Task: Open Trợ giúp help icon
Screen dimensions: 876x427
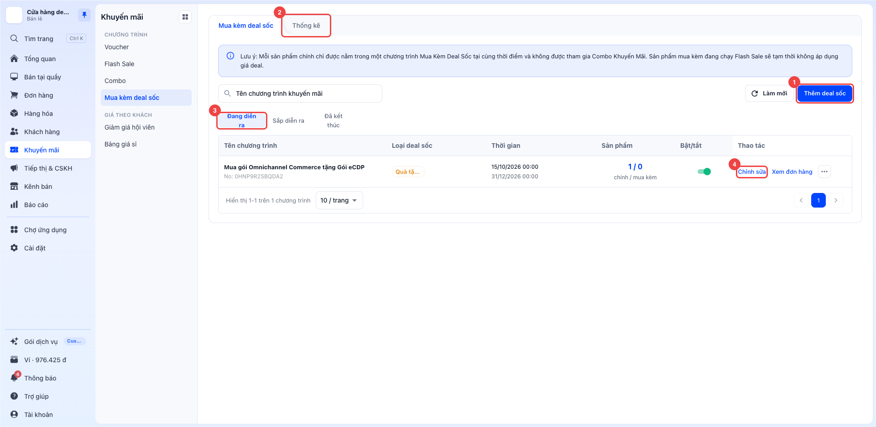Action: tap(14, 396)
